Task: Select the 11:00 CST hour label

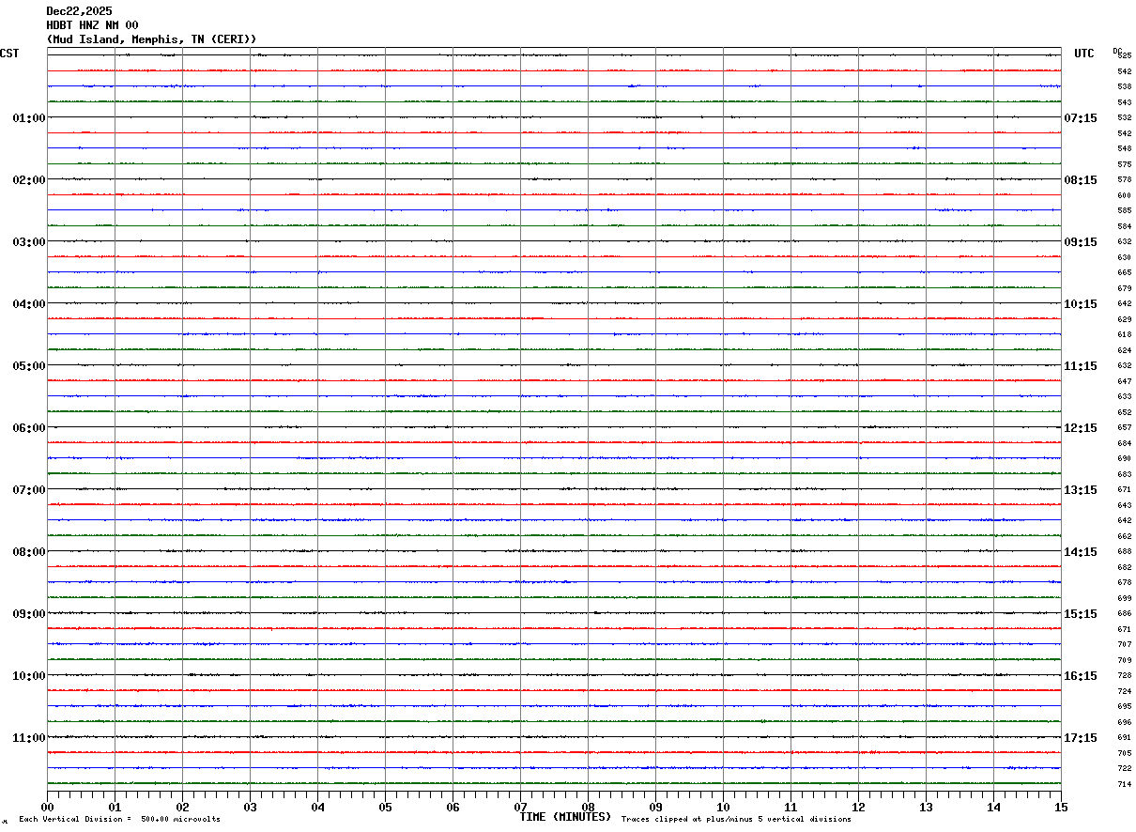Action: click(29, 738)
